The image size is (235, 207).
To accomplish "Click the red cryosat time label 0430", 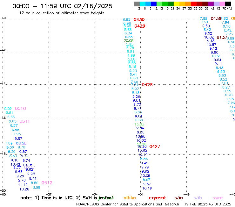I will (x=139, y=19).
